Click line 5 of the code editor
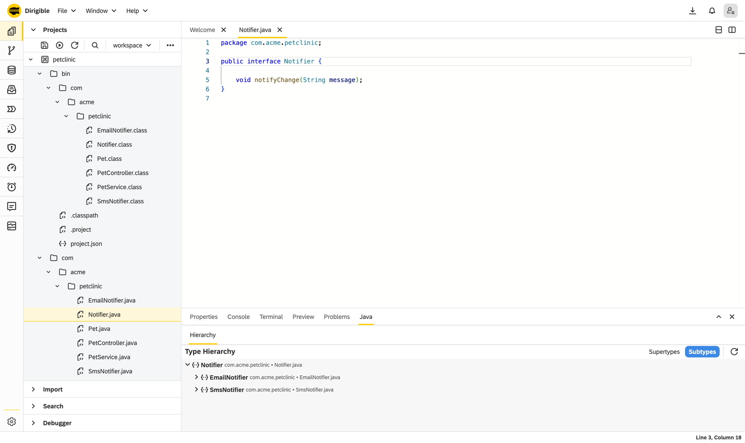 pyautogui.click(x=456, y=80)
